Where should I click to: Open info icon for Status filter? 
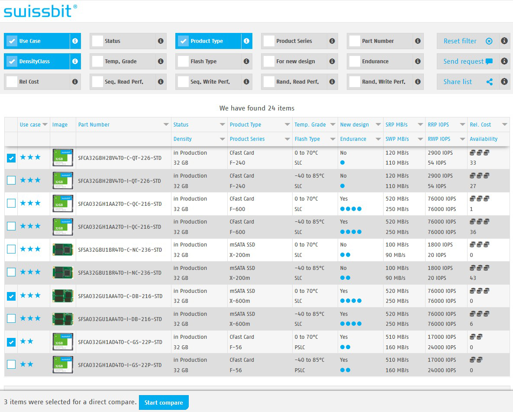161,41
